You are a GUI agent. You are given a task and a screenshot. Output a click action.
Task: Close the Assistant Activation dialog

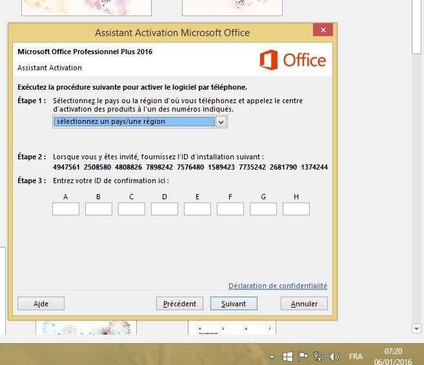(323, 30)
